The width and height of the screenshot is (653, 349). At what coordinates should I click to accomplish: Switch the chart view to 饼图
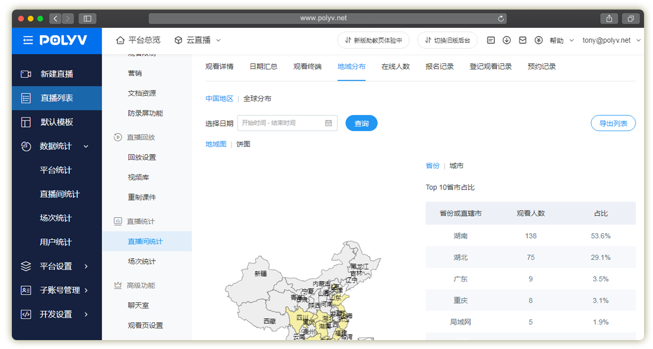pyautogui.click(x=243, y=144)
